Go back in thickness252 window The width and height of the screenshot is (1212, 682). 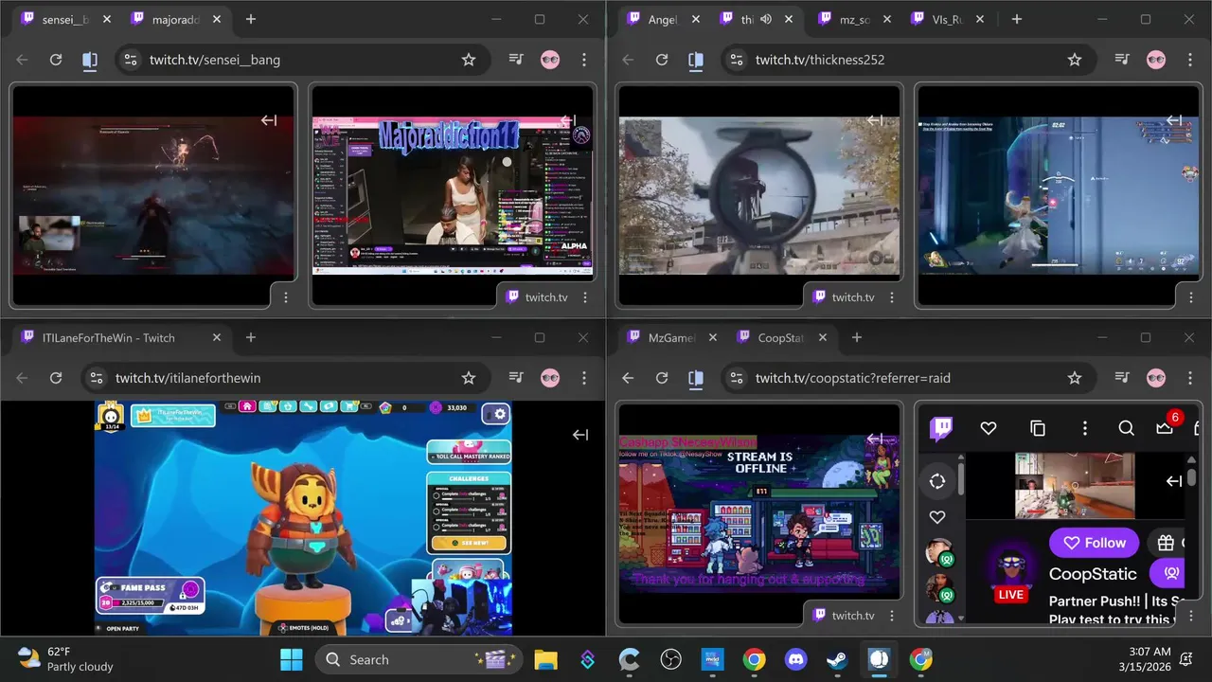click(x=628, y=60)
